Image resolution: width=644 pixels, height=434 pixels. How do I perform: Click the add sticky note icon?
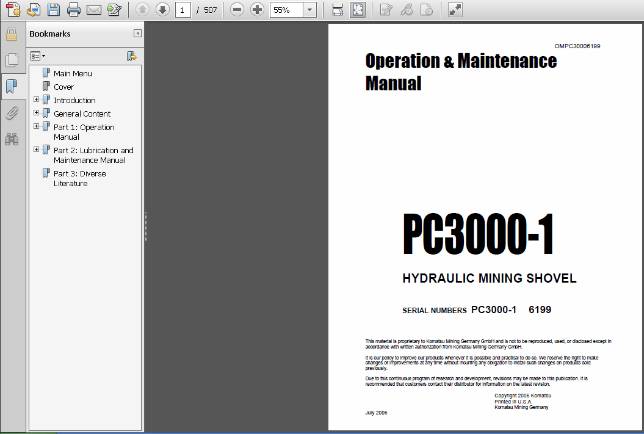pyautogui.click(x=386, y=9)
